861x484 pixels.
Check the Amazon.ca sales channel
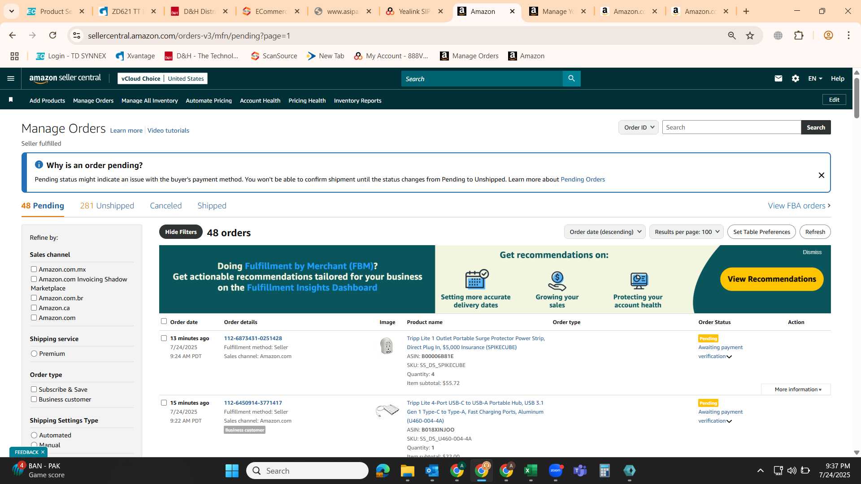[34, 308]
